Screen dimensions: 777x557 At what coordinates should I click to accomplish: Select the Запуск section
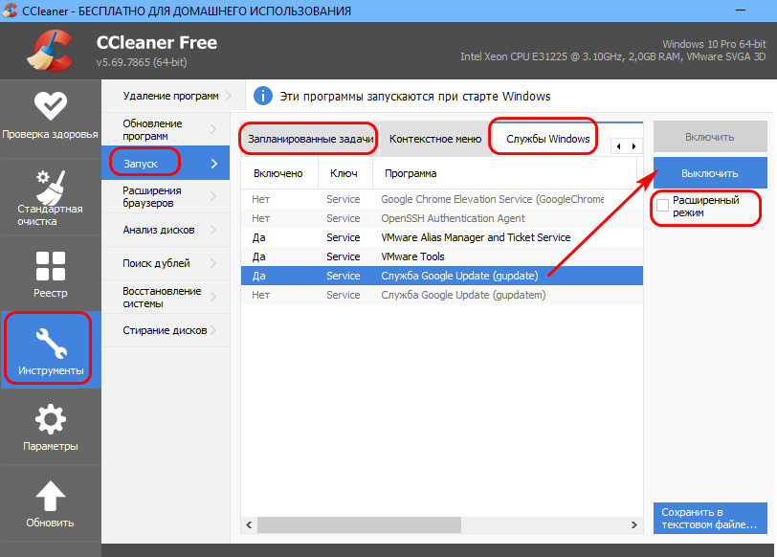pos(166,163)
